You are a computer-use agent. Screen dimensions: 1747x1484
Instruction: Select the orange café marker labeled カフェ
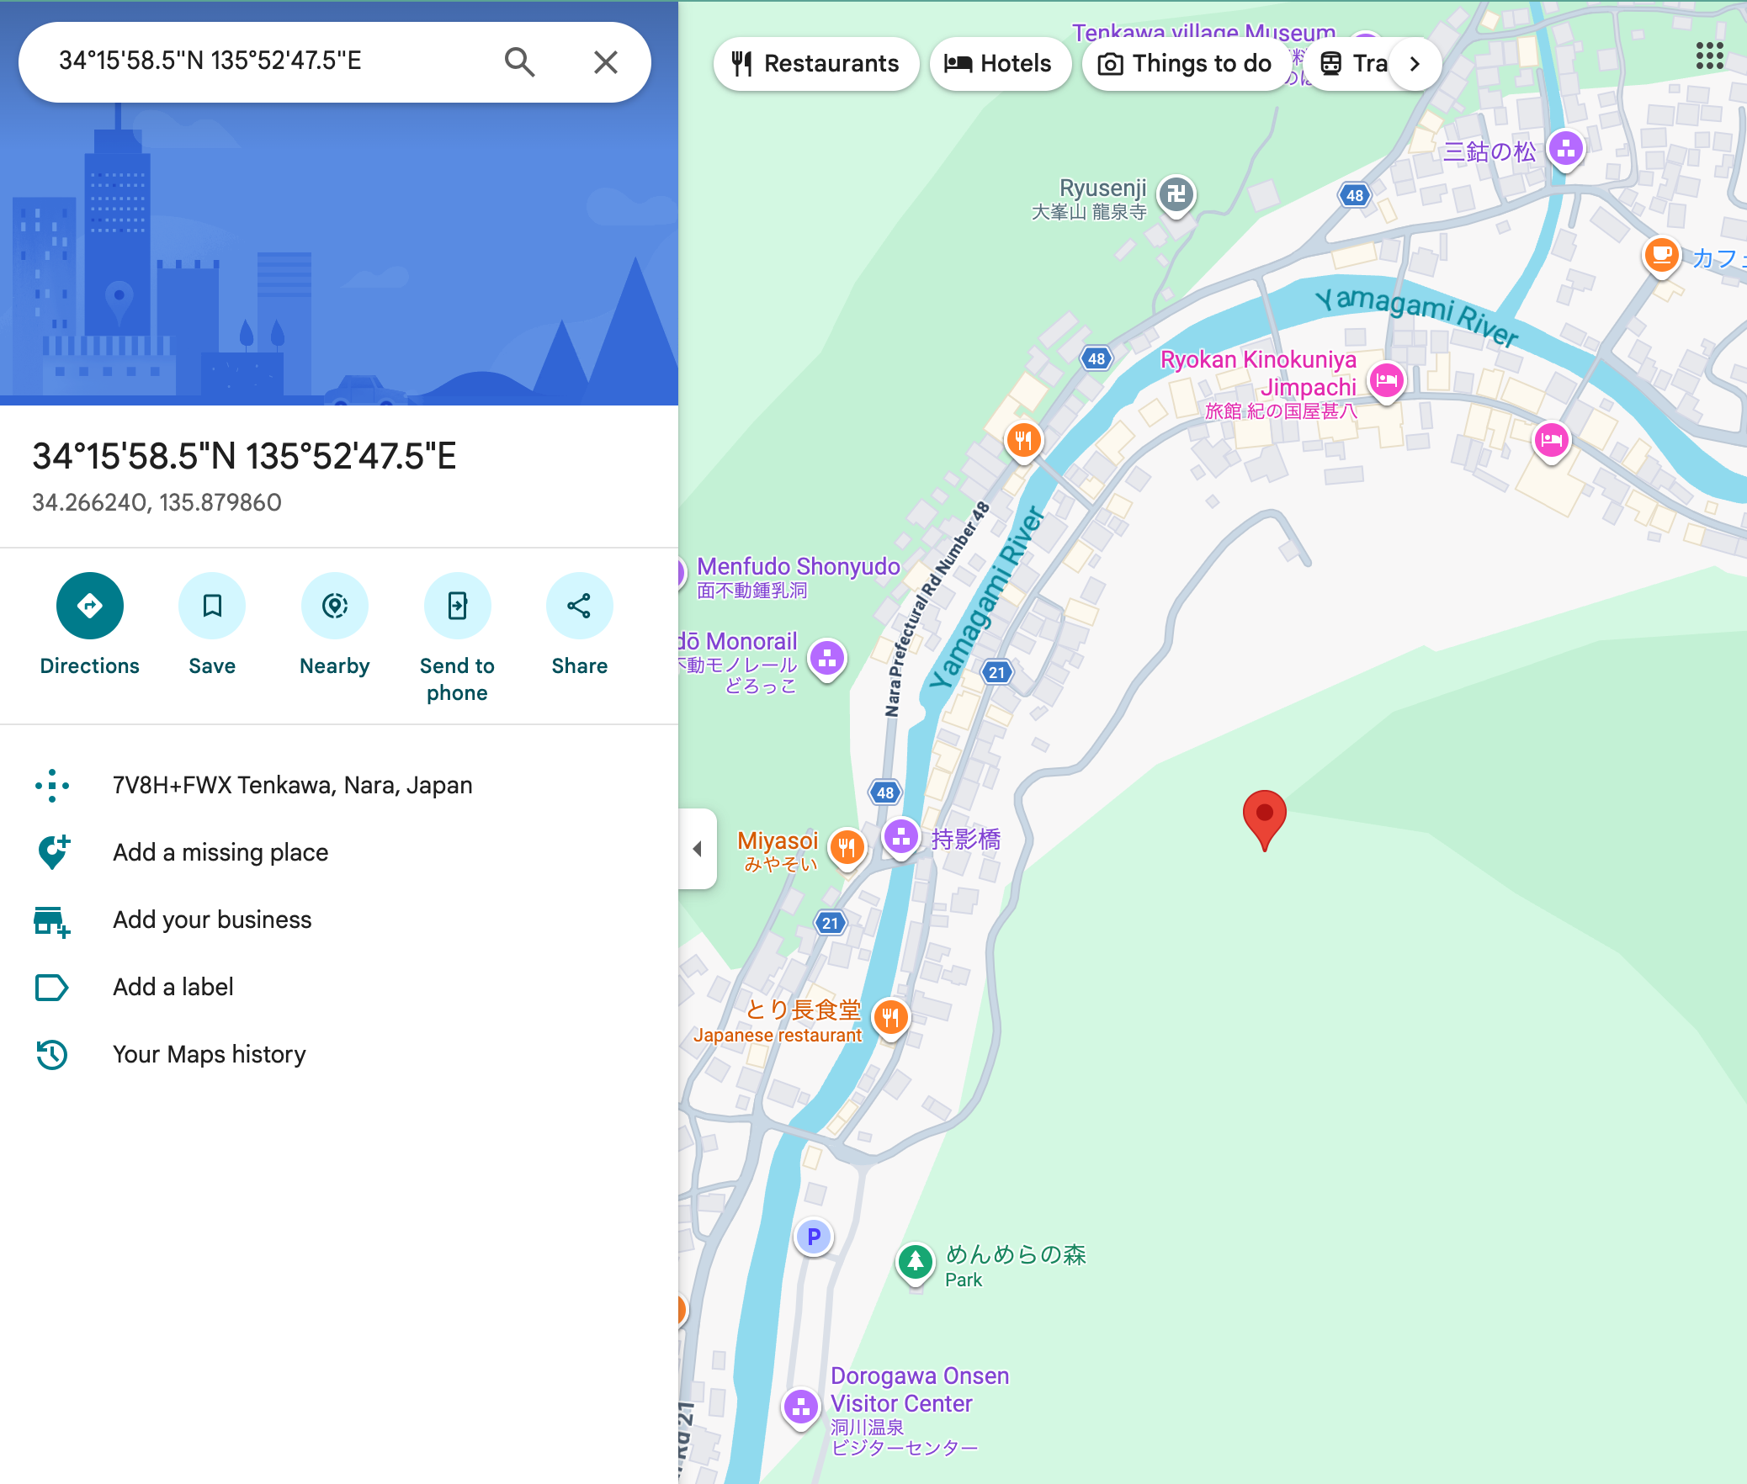(x=1662, y=257)
